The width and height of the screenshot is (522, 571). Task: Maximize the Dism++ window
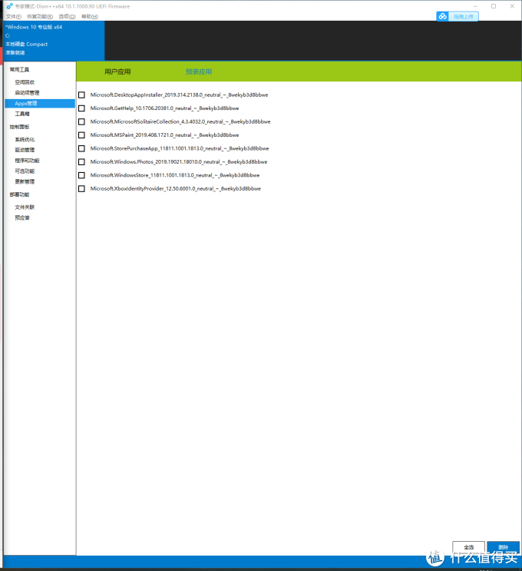pyautogui.click(x=494, y=6)
